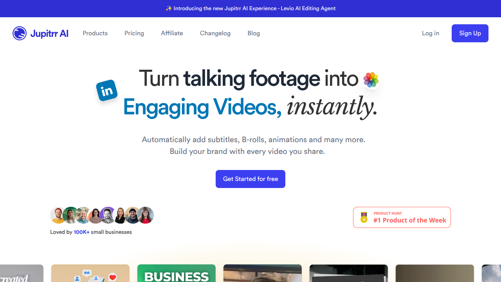This screenshot has width=501, height=282.
Task: Open the Levio AI Editing Agent announcement banner
Action: click(250, 8)
